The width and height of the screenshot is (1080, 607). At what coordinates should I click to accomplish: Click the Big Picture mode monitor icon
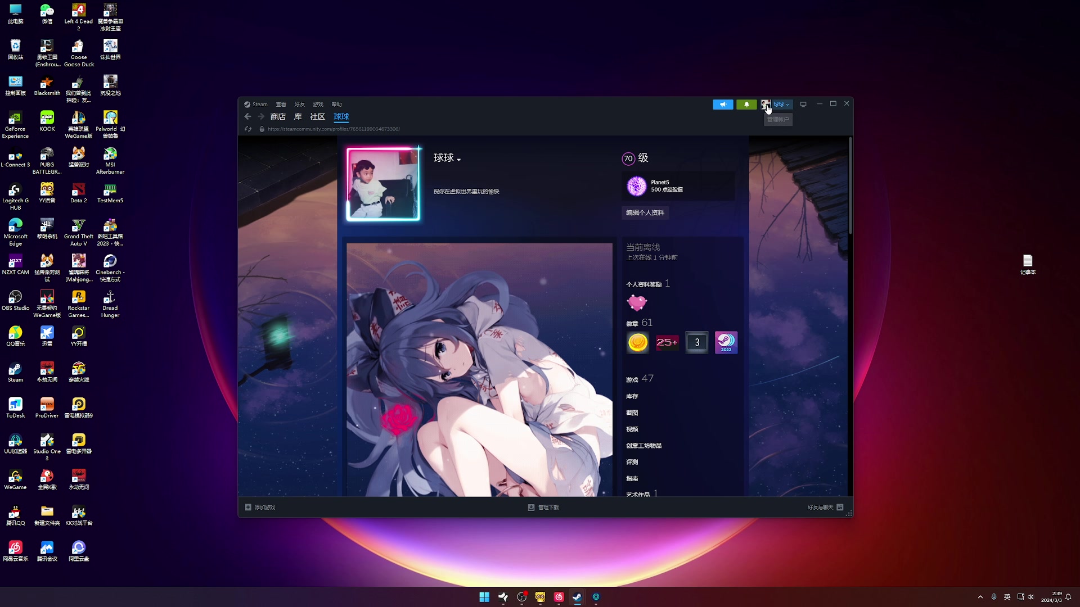tap(803, 105)
